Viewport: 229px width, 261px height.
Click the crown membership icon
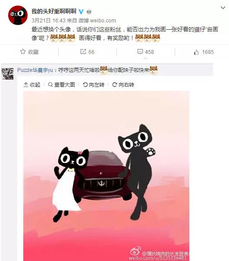tap(89, 12)
